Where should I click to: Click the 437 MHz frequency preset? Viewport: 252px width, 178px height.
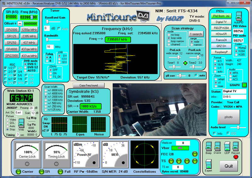[29, 42]
